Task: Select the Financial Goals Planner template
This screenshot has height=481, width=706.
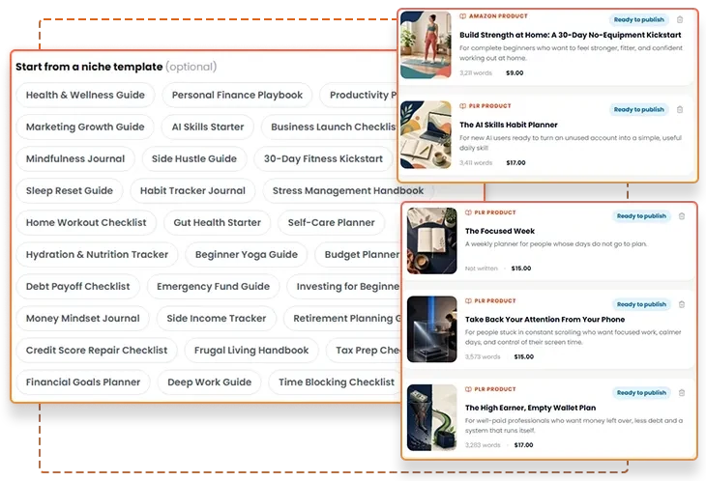Action: (x=83, y=382)
